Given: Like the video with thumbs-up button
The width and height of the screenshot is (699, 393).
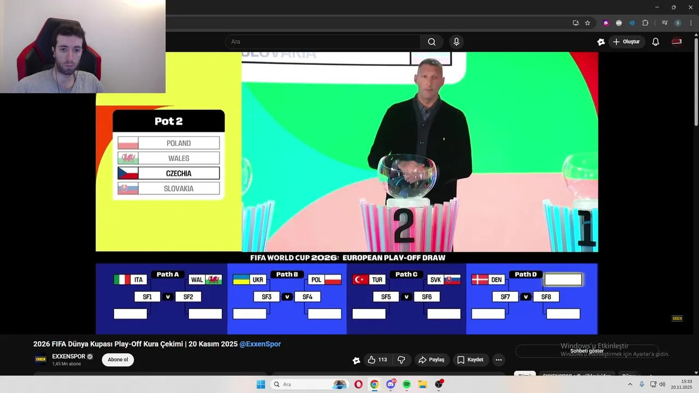Looking at the screenshot, I should [x=377, y=360].
